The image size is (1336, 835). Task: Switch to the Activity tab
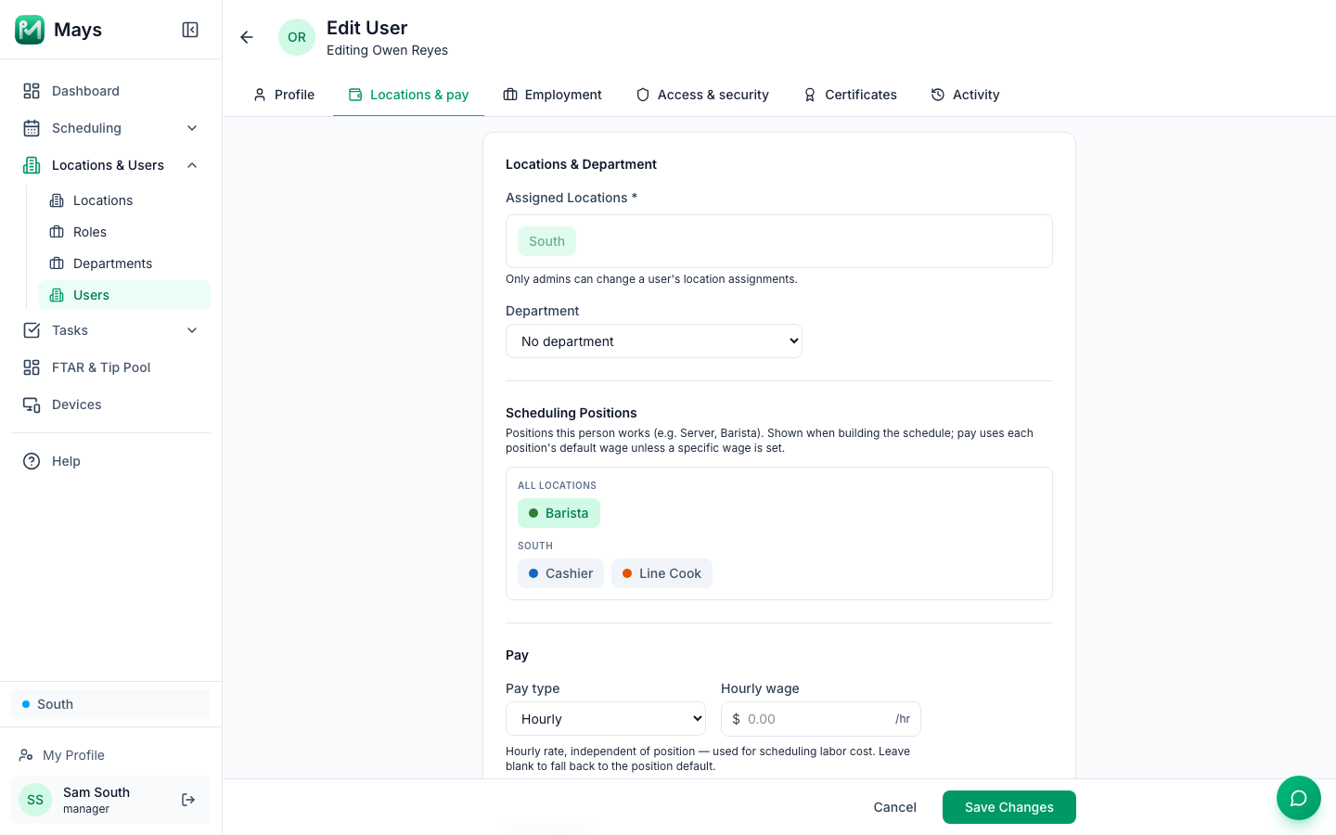(x=965, y=95)
